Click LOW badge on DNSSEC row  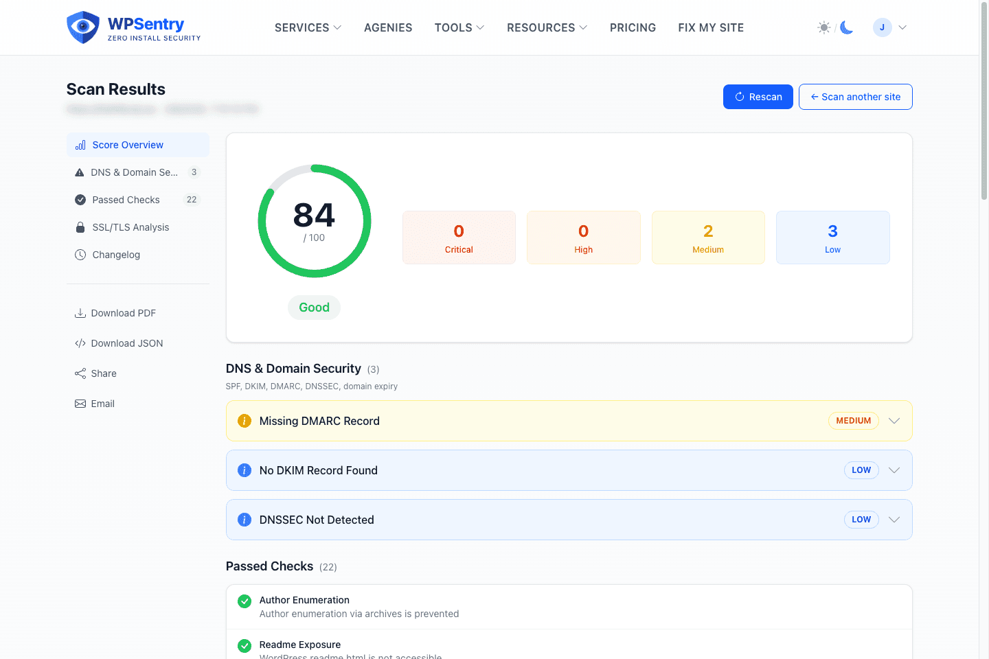coord(861,520)
